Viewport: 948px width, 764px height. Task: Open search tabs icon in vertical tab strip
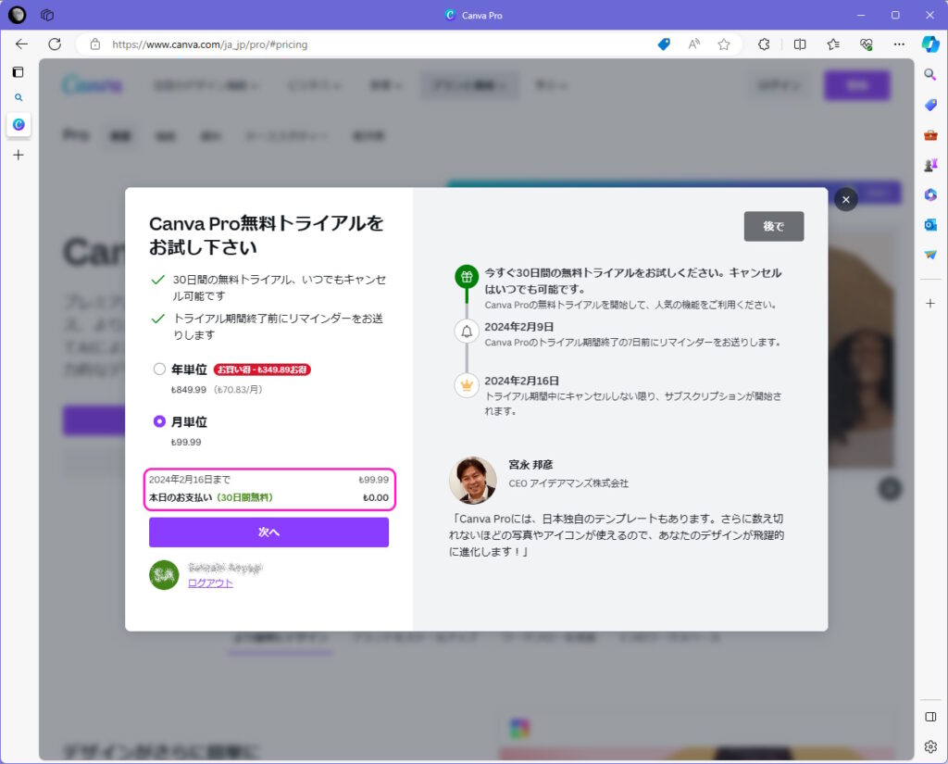19,97
